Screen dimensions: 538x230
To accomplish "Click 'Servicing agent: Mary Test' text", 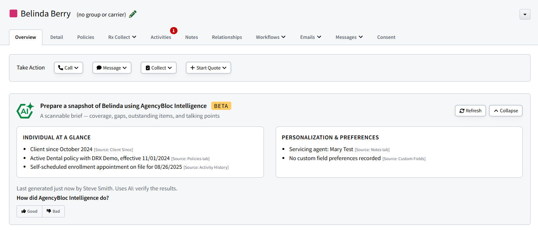I will pos(321,149).
